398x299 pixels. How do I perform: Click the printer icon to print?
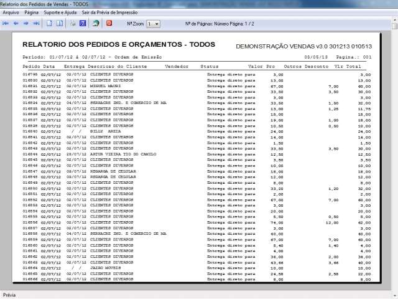[72, 23]
